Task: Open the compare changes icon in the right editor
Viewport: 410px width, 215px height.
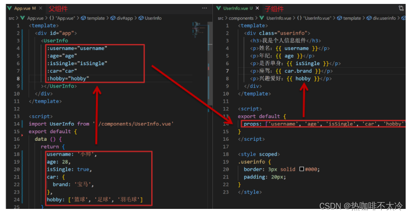Action: pos(401,8)
